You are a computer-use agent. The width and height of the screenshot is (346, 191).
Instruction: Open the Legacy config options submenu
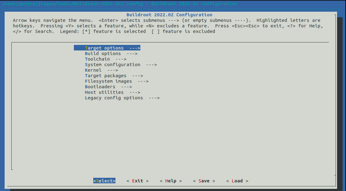click(114, 98)
